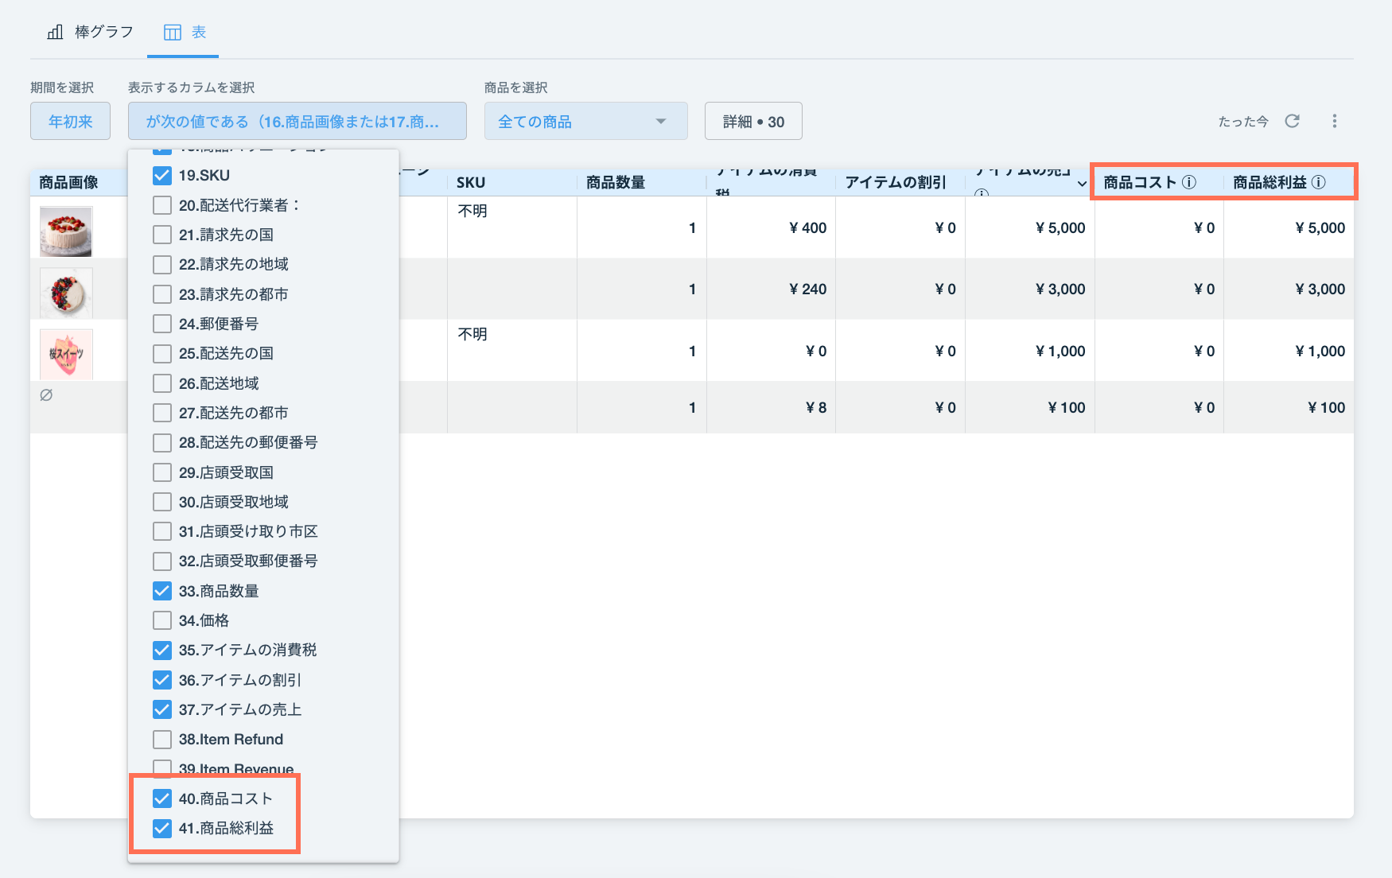Open the three-dot overflow menu icon

pos(1336,120)
